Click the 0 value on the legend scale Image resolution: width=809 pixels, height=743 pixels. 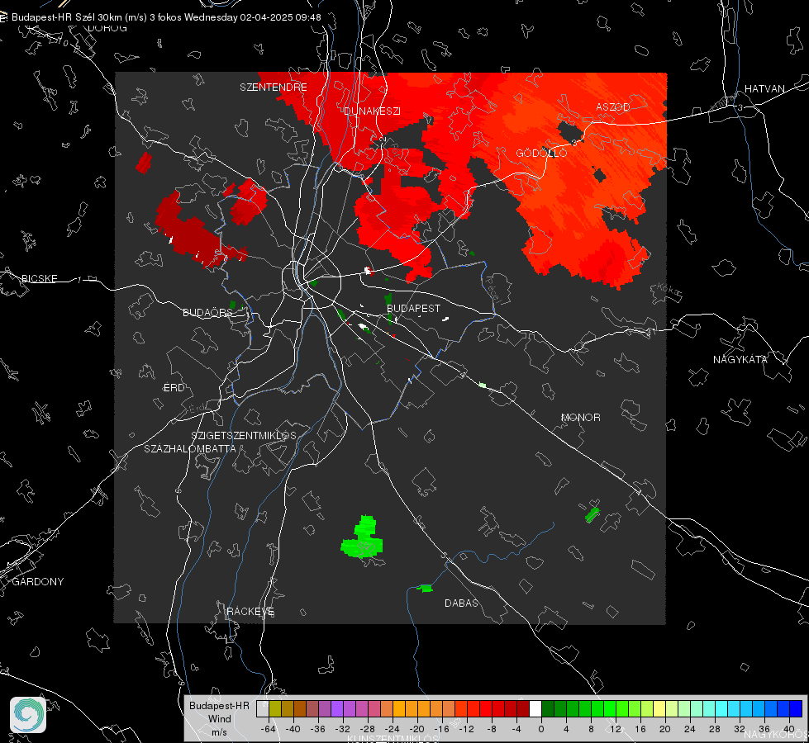(x=541, y=729)
